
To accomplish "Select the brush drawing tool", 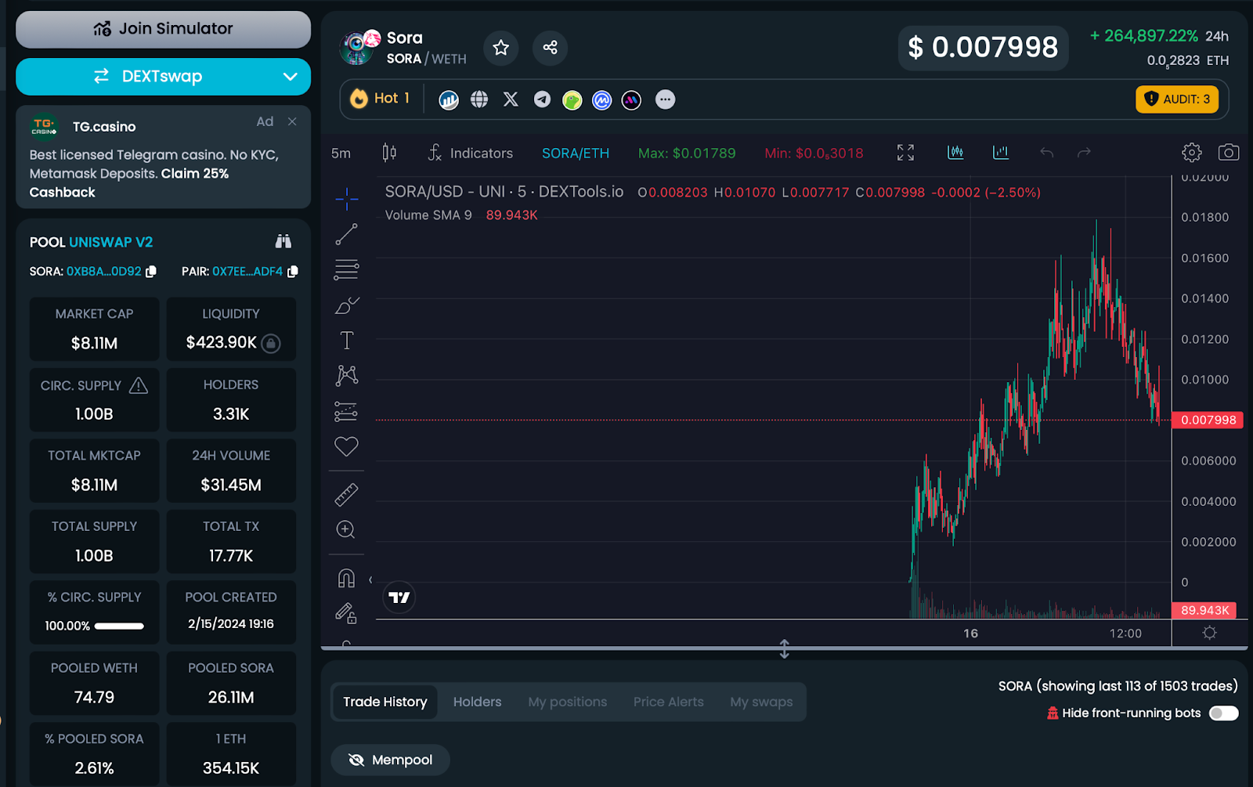I will click(x=346, y=305).
